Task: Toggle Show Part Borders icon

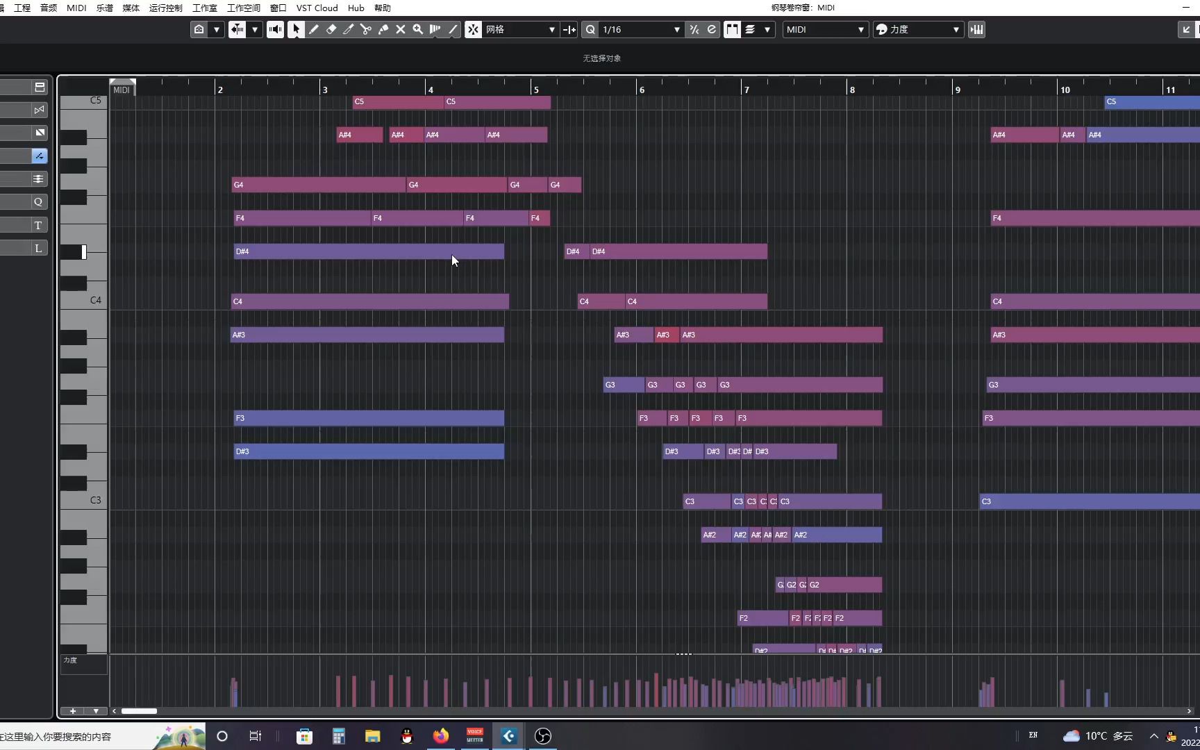Action: coord(732,29)
